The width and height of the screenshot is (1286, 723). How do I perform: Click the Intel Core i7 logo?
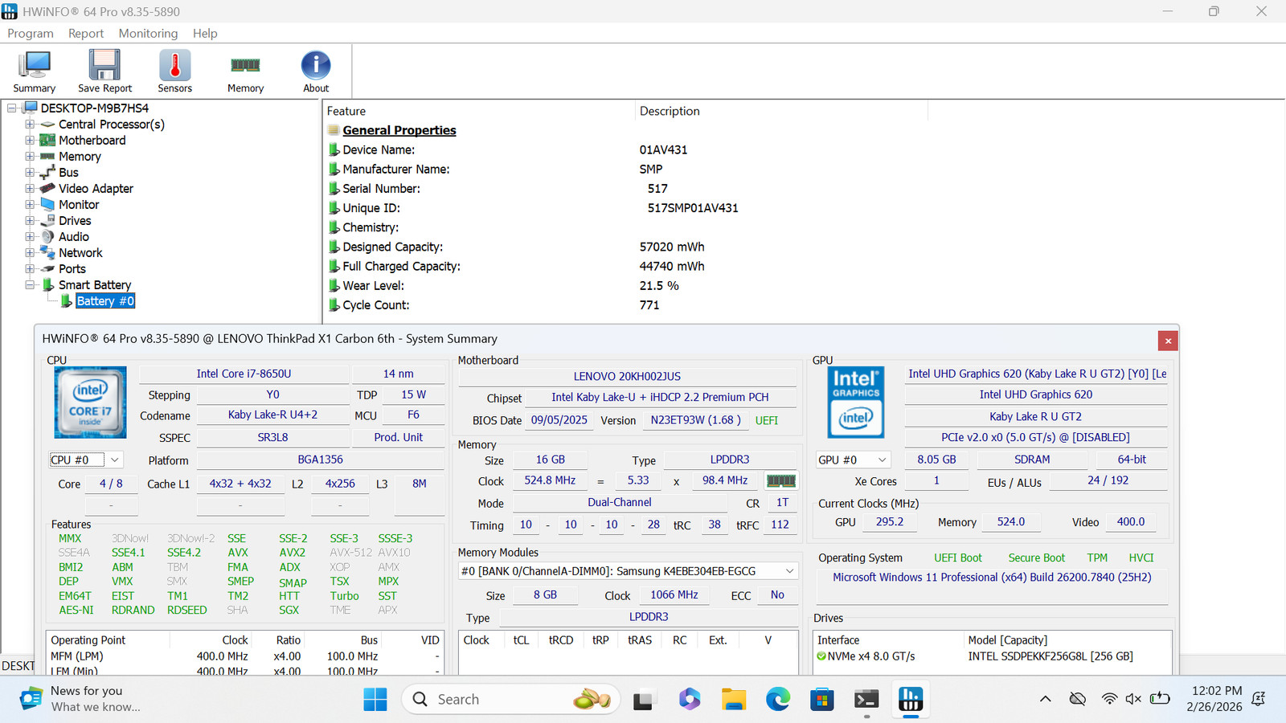90,402
